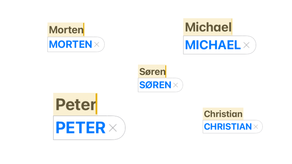Click the highlighted word Michael
The image size is (292, 164).
click(x=208, y=27)
